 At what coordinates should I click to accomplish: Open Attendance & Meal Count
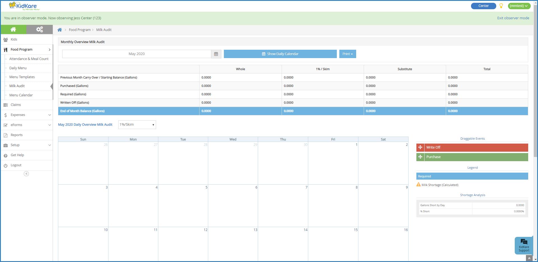[x=29, y=59]
